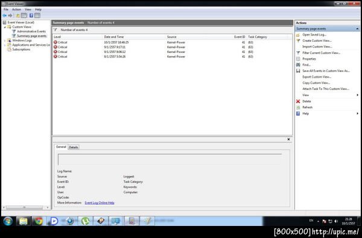Screen dimensions: 362x238
Task: Switch to the General tab
Action: (x=61, y=146)
